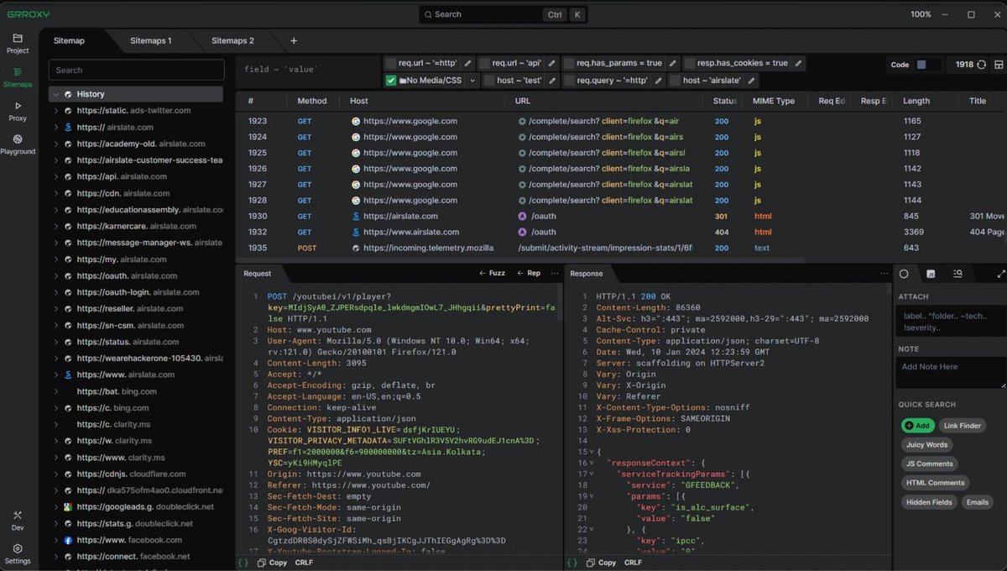Open the No Media/CSS filter dropdown arrow
This screenshot has height=571, width=1007.
click(x=472, y=81)
